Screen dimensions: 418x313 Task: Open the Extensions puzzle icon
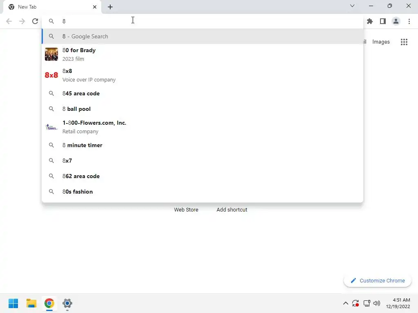tap(370, 21)
